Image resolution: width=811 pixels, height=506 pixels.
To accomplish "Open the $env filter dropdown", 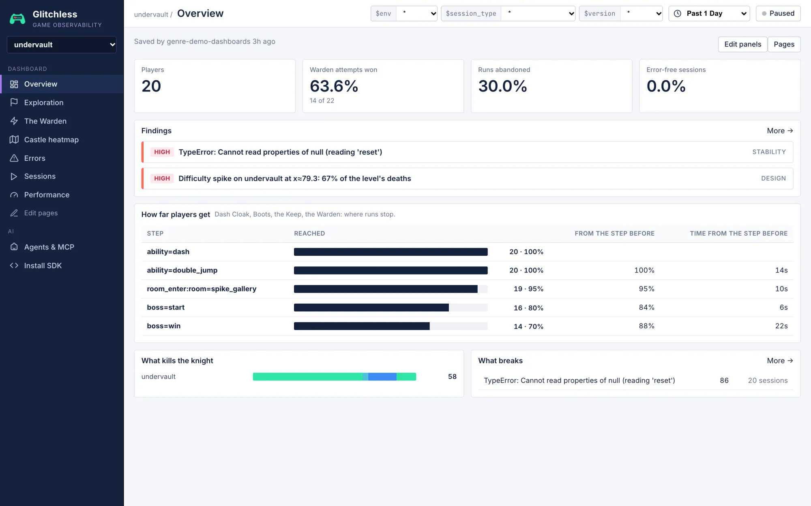I will pos(416,13).
